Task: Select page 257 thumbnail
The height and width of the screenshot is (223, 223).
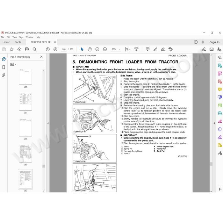Action: 25,101
